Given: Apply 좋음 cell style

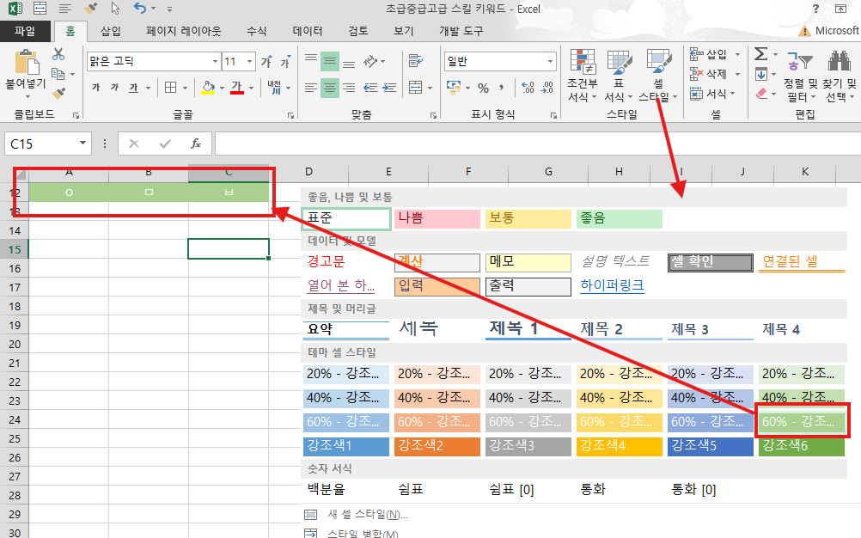Looking at the screenshot, I should (x=620, y=218).
